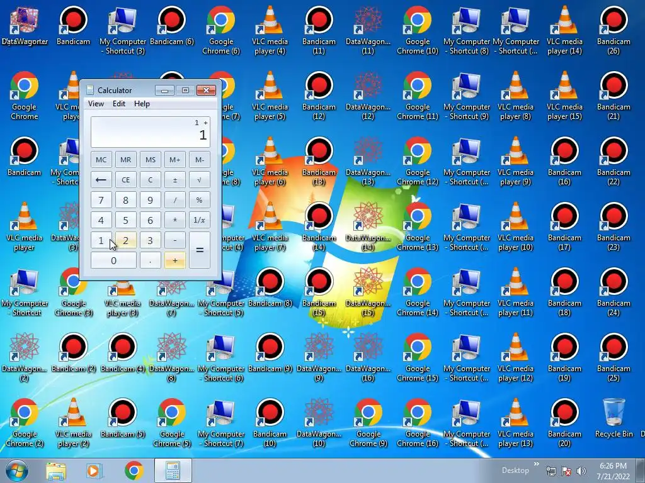Click the digit 8 calculator button
This screenshot has height=483, width=645.
pyautogui.click(x=126, y=200)
